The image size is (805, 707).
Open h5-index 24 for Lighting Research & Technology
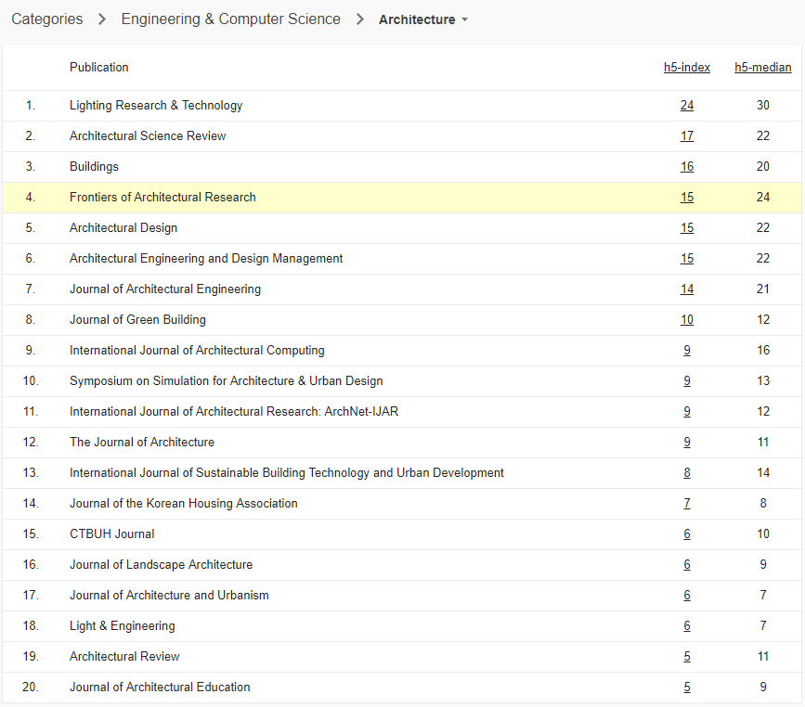coord(687,105)
